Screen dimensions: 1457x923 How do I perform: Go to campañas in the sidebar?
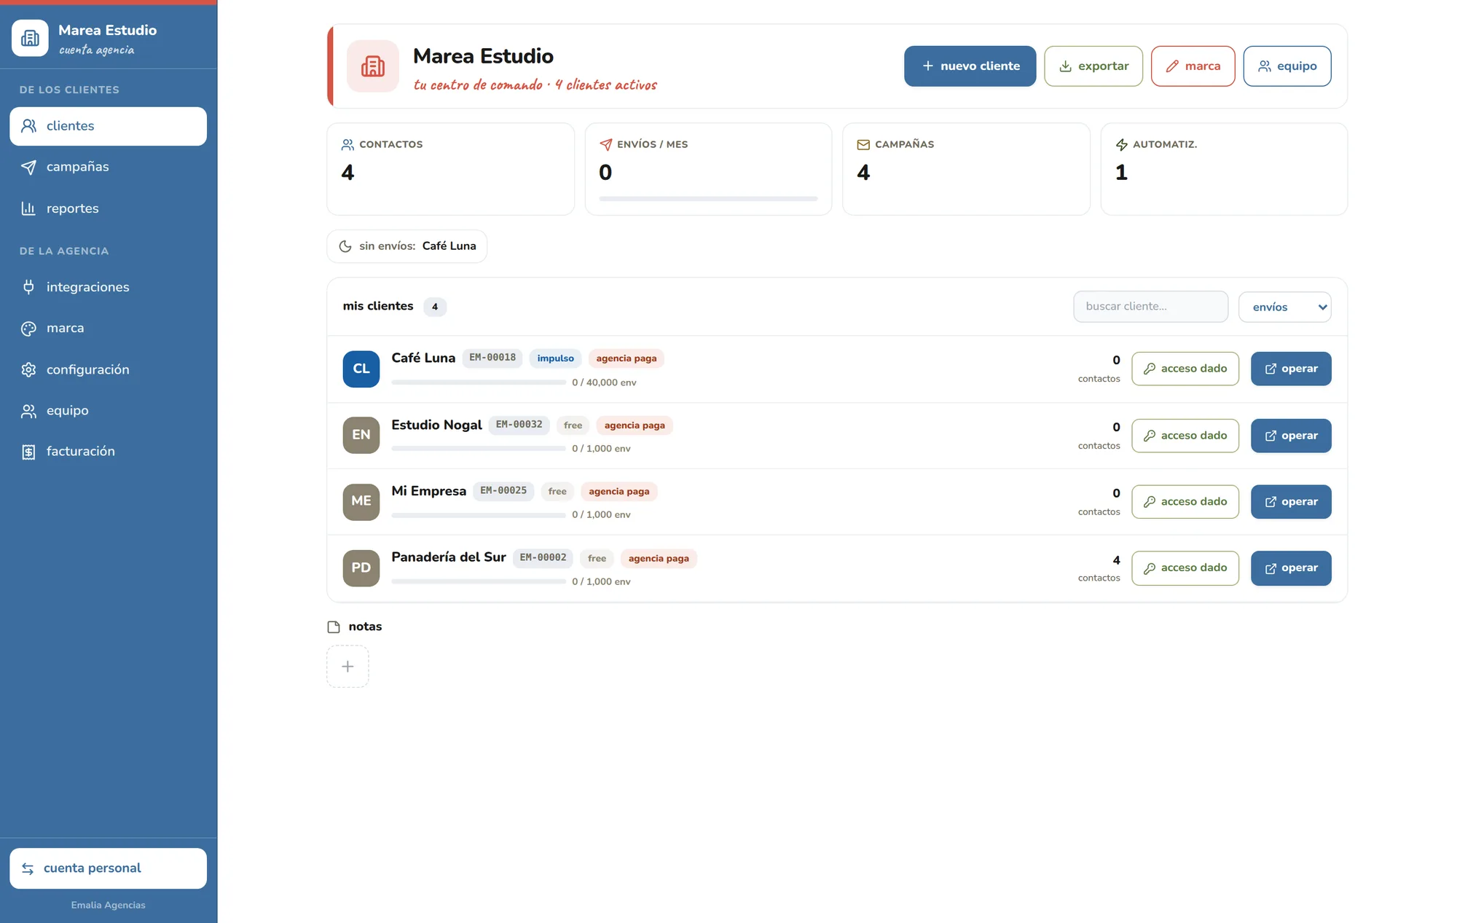108,167
